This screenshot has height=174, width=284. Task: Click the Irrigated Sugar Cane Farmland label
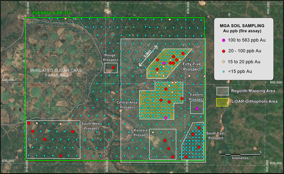coord(56,73)
